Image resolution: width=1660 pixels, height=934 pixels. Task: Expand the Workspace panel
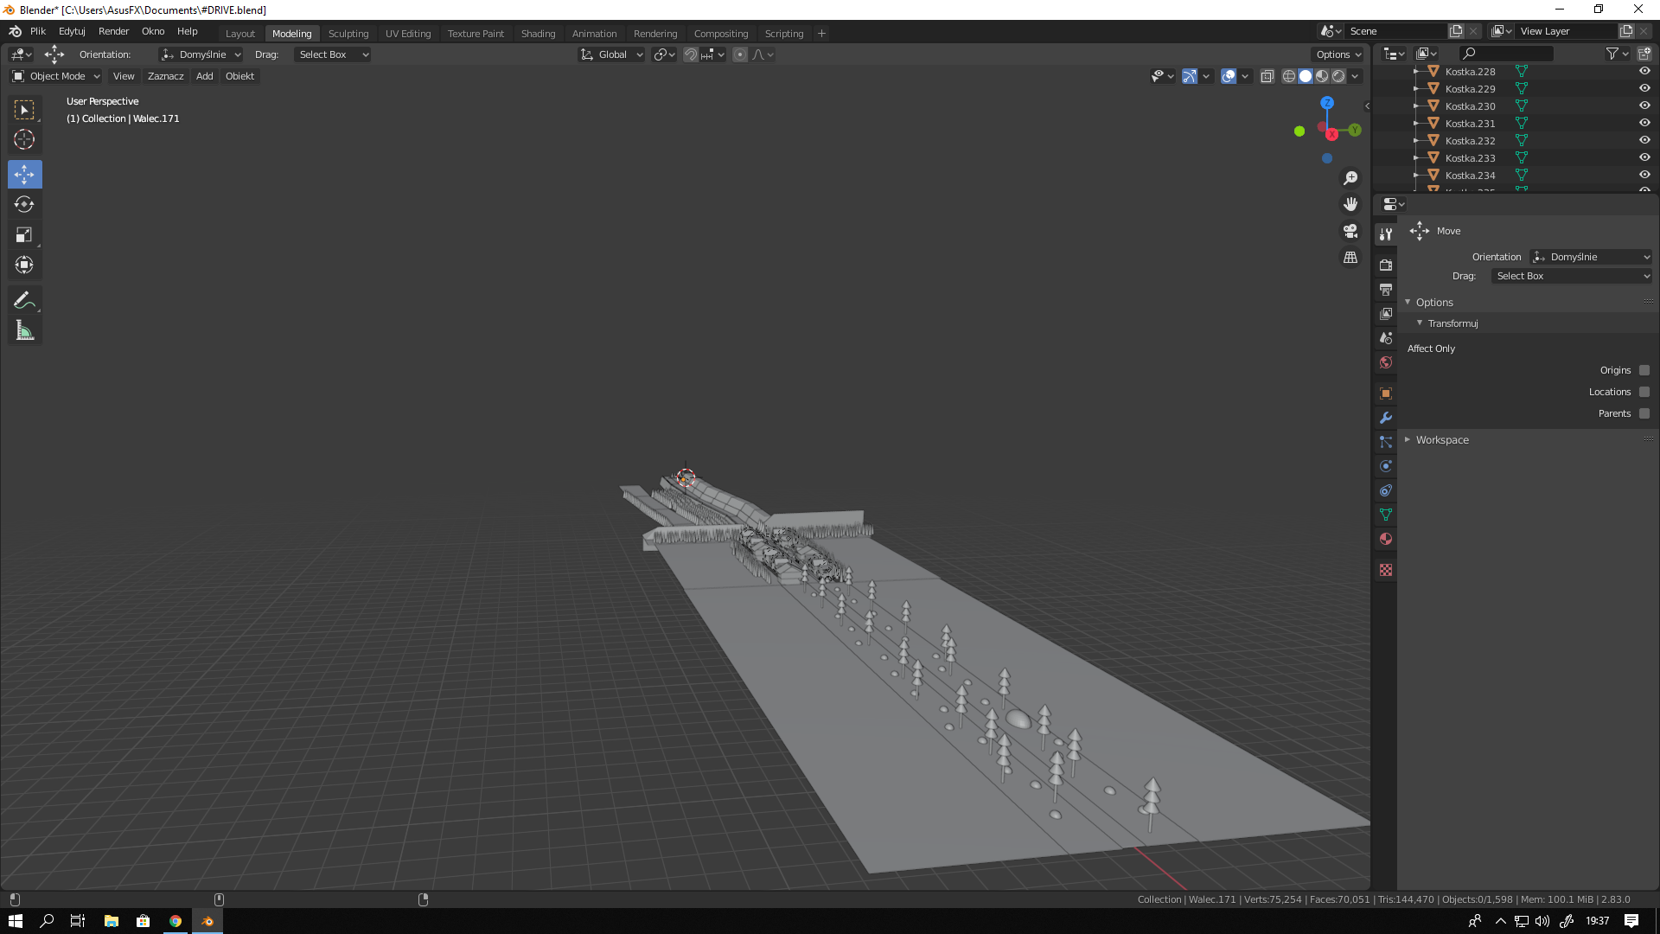click(1441, 440)
